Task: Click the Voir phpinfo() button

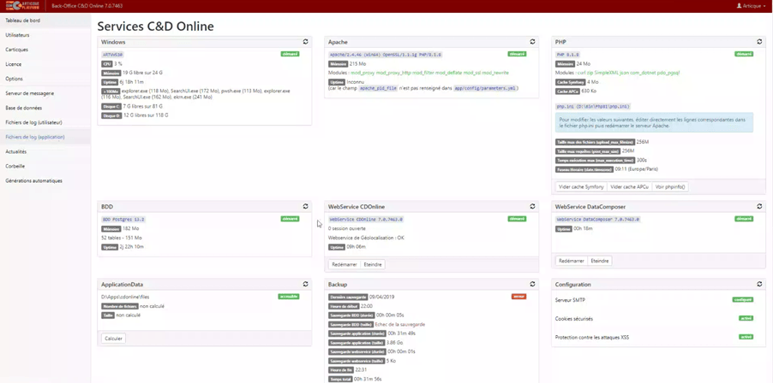Action: (671, 187)
